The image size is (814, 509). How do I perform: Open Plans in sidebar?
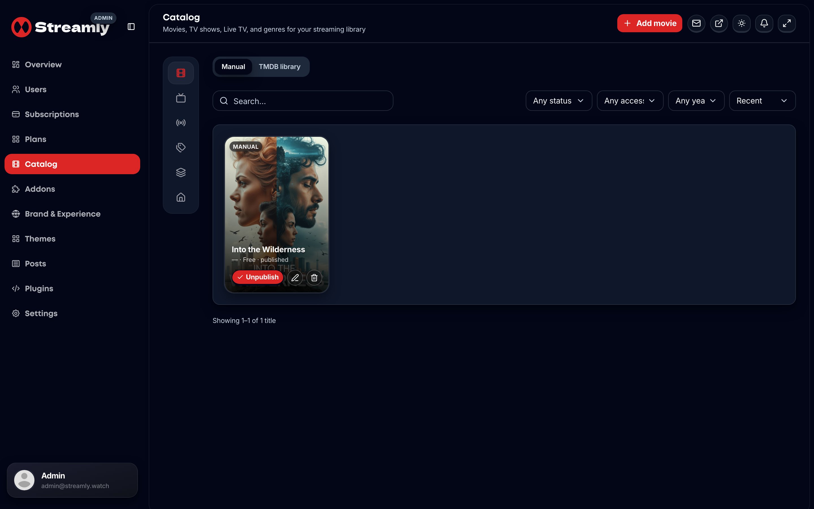click(x=72, y=139)
